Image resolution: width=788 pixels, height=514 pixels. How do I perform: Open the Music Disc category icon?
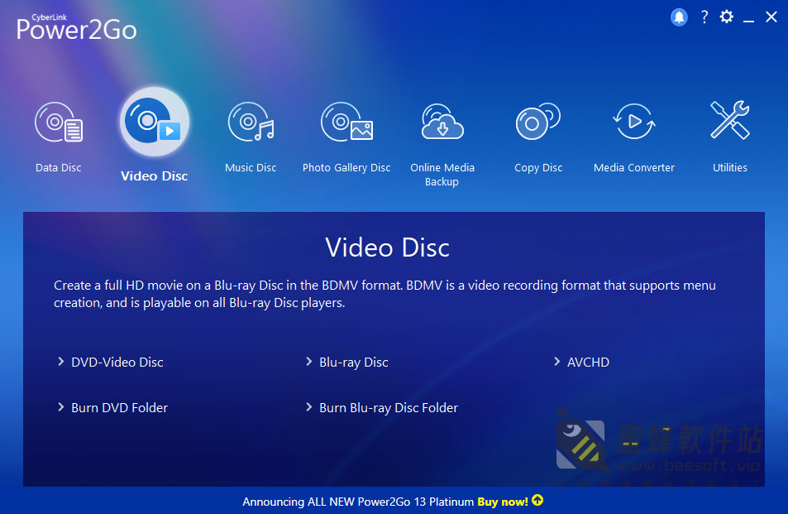coord(251,122)
